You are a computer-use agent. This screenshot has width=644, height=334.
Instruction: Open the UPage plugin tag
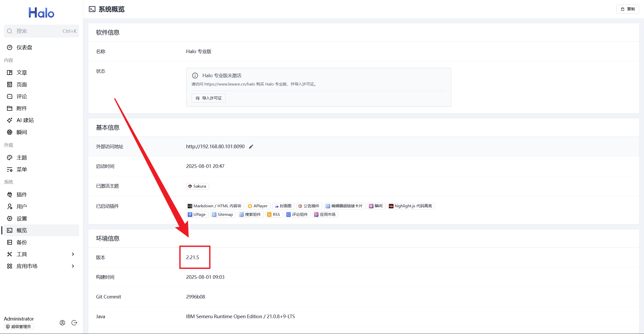[x=197, y=215]
